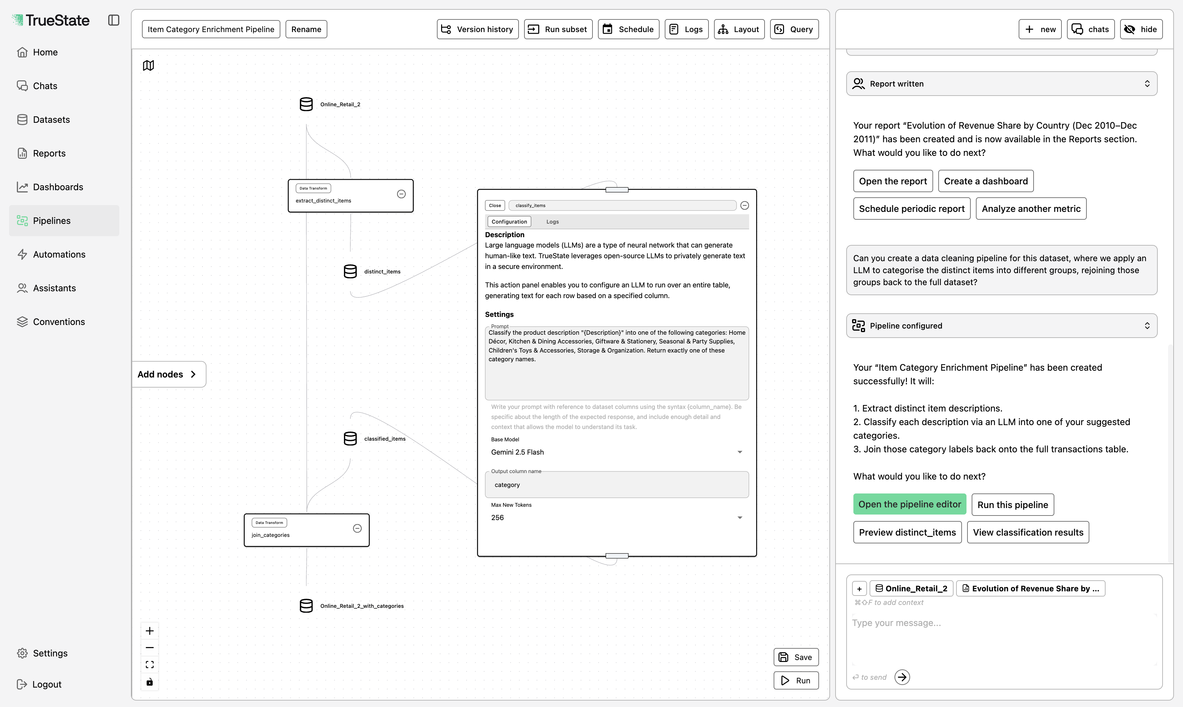Screen dimensions: 1183x707
Task: Click View classification results
Action: click(1028, 532)
